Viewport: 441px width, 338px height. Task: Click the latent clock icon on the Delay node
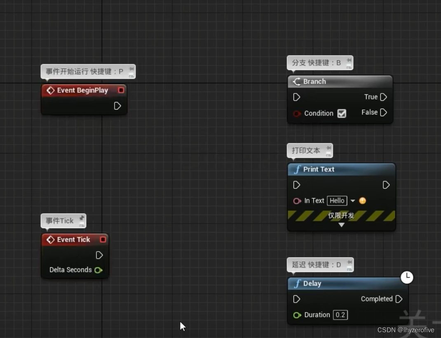click(x=407, y=277)
